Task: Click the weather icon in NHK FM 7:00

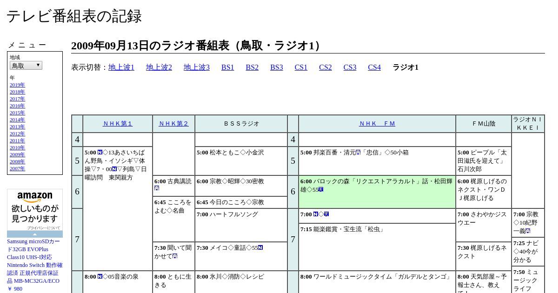Action: (326, 214)
